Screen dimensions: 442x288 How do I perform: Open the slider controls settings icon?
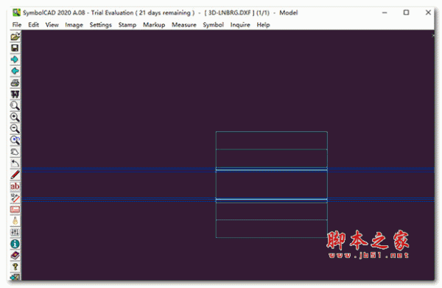point(15,233)
